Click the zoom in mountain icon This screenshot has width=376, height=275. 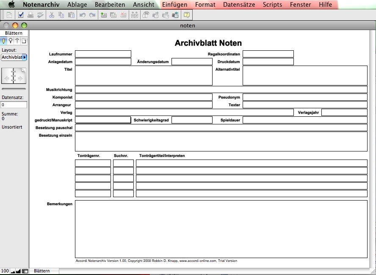[18, 271]
